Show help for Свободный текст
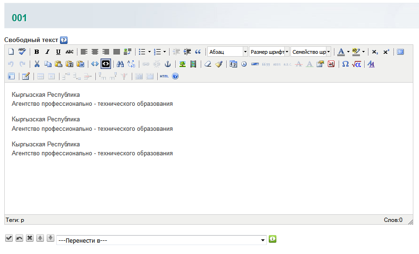 (x=64, y=40)
